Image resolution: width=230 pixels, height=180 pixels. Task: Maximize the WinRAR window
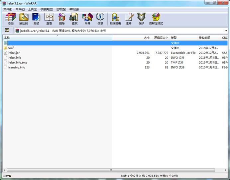[214, 3]
